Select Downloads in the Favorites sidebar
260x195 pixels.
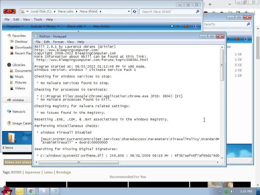(x=23, y=47)
